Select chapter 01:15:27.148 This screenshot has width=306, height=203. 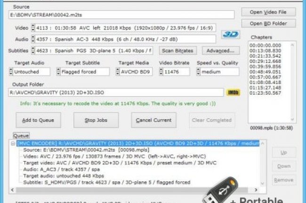point(265,88)
